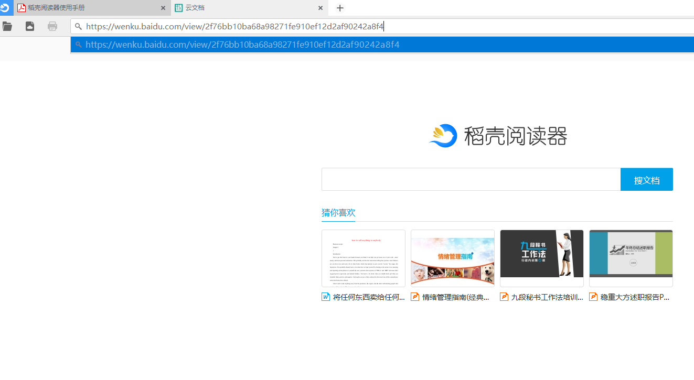Open the 九段秘书工作法 presentation thumbnail
The width and height of the screenshot is (694, 380).
pyautogui.click(x=542, y=258)
